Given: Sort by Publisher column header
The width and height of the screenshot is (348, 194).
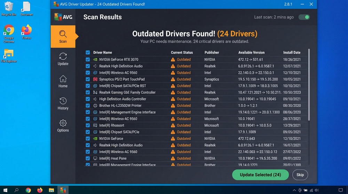Looking at the screenshot, I should tap(212, 52).
